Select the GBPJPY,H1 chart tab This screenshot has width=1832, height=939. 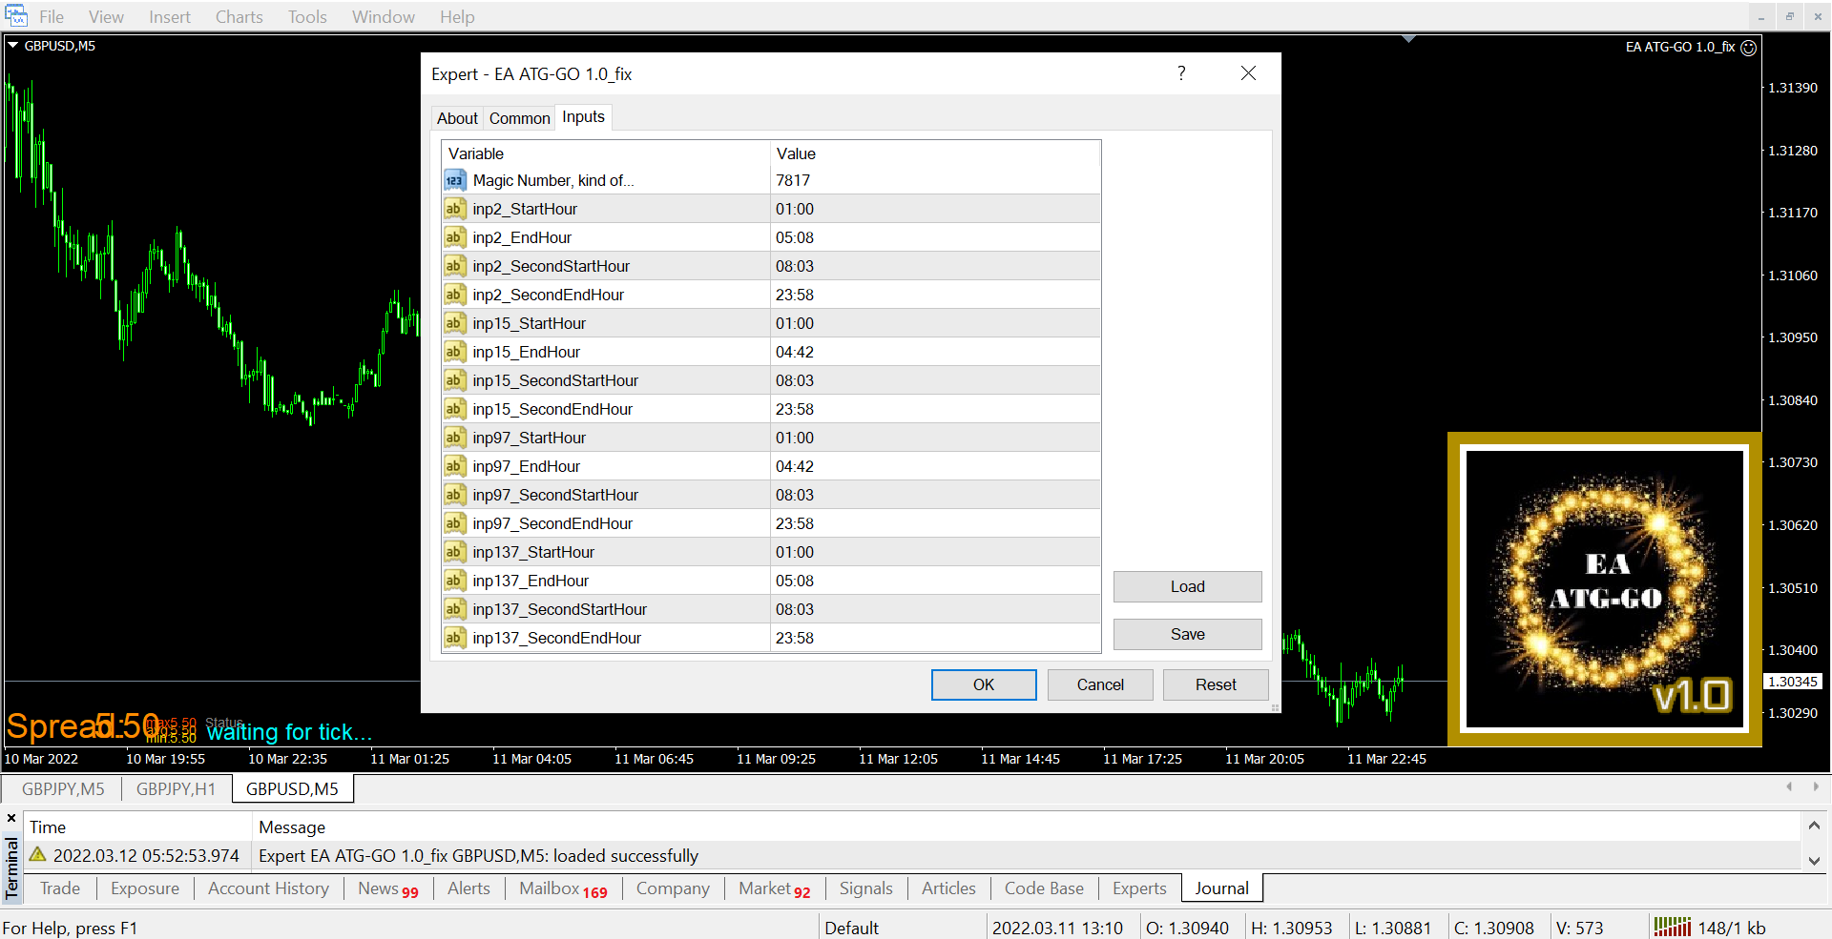pos(176,789)
